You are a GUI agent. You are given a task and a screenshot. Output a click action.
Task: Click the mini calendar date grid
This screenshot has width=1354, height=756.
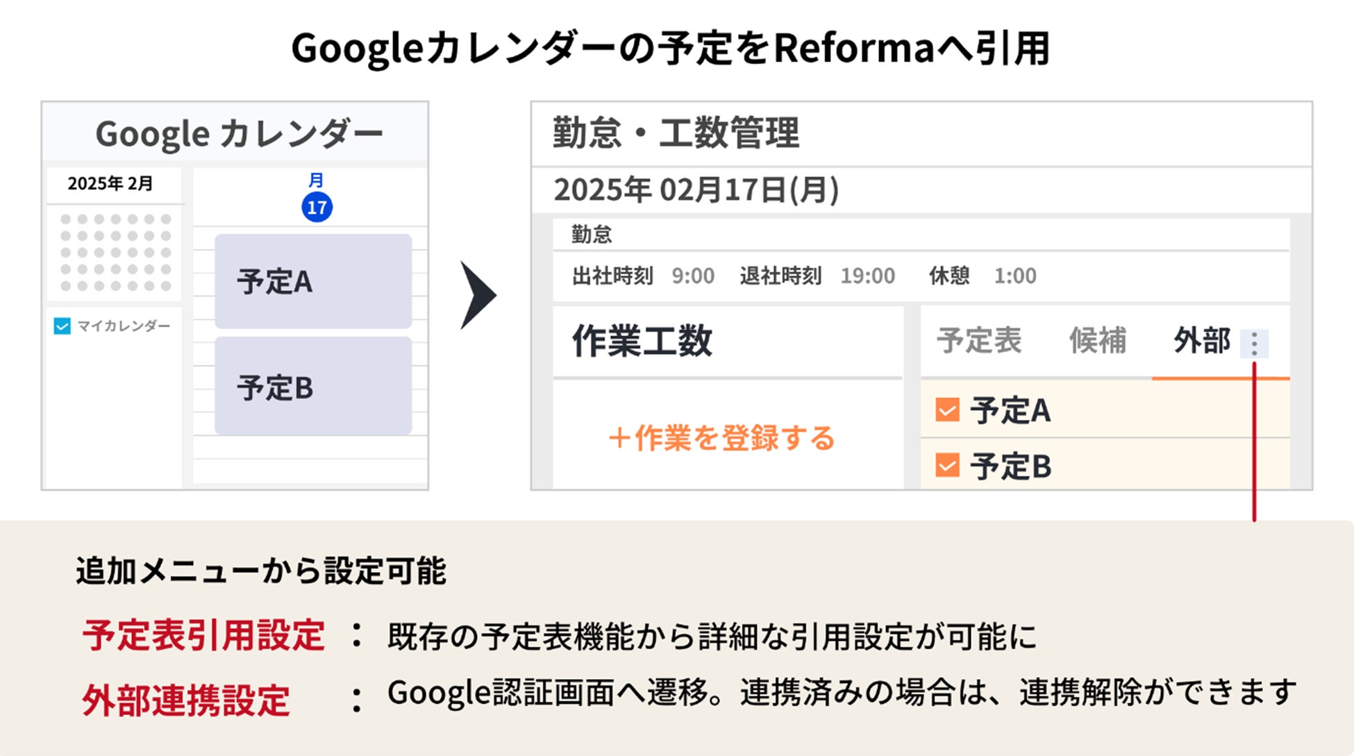[115, 252]
